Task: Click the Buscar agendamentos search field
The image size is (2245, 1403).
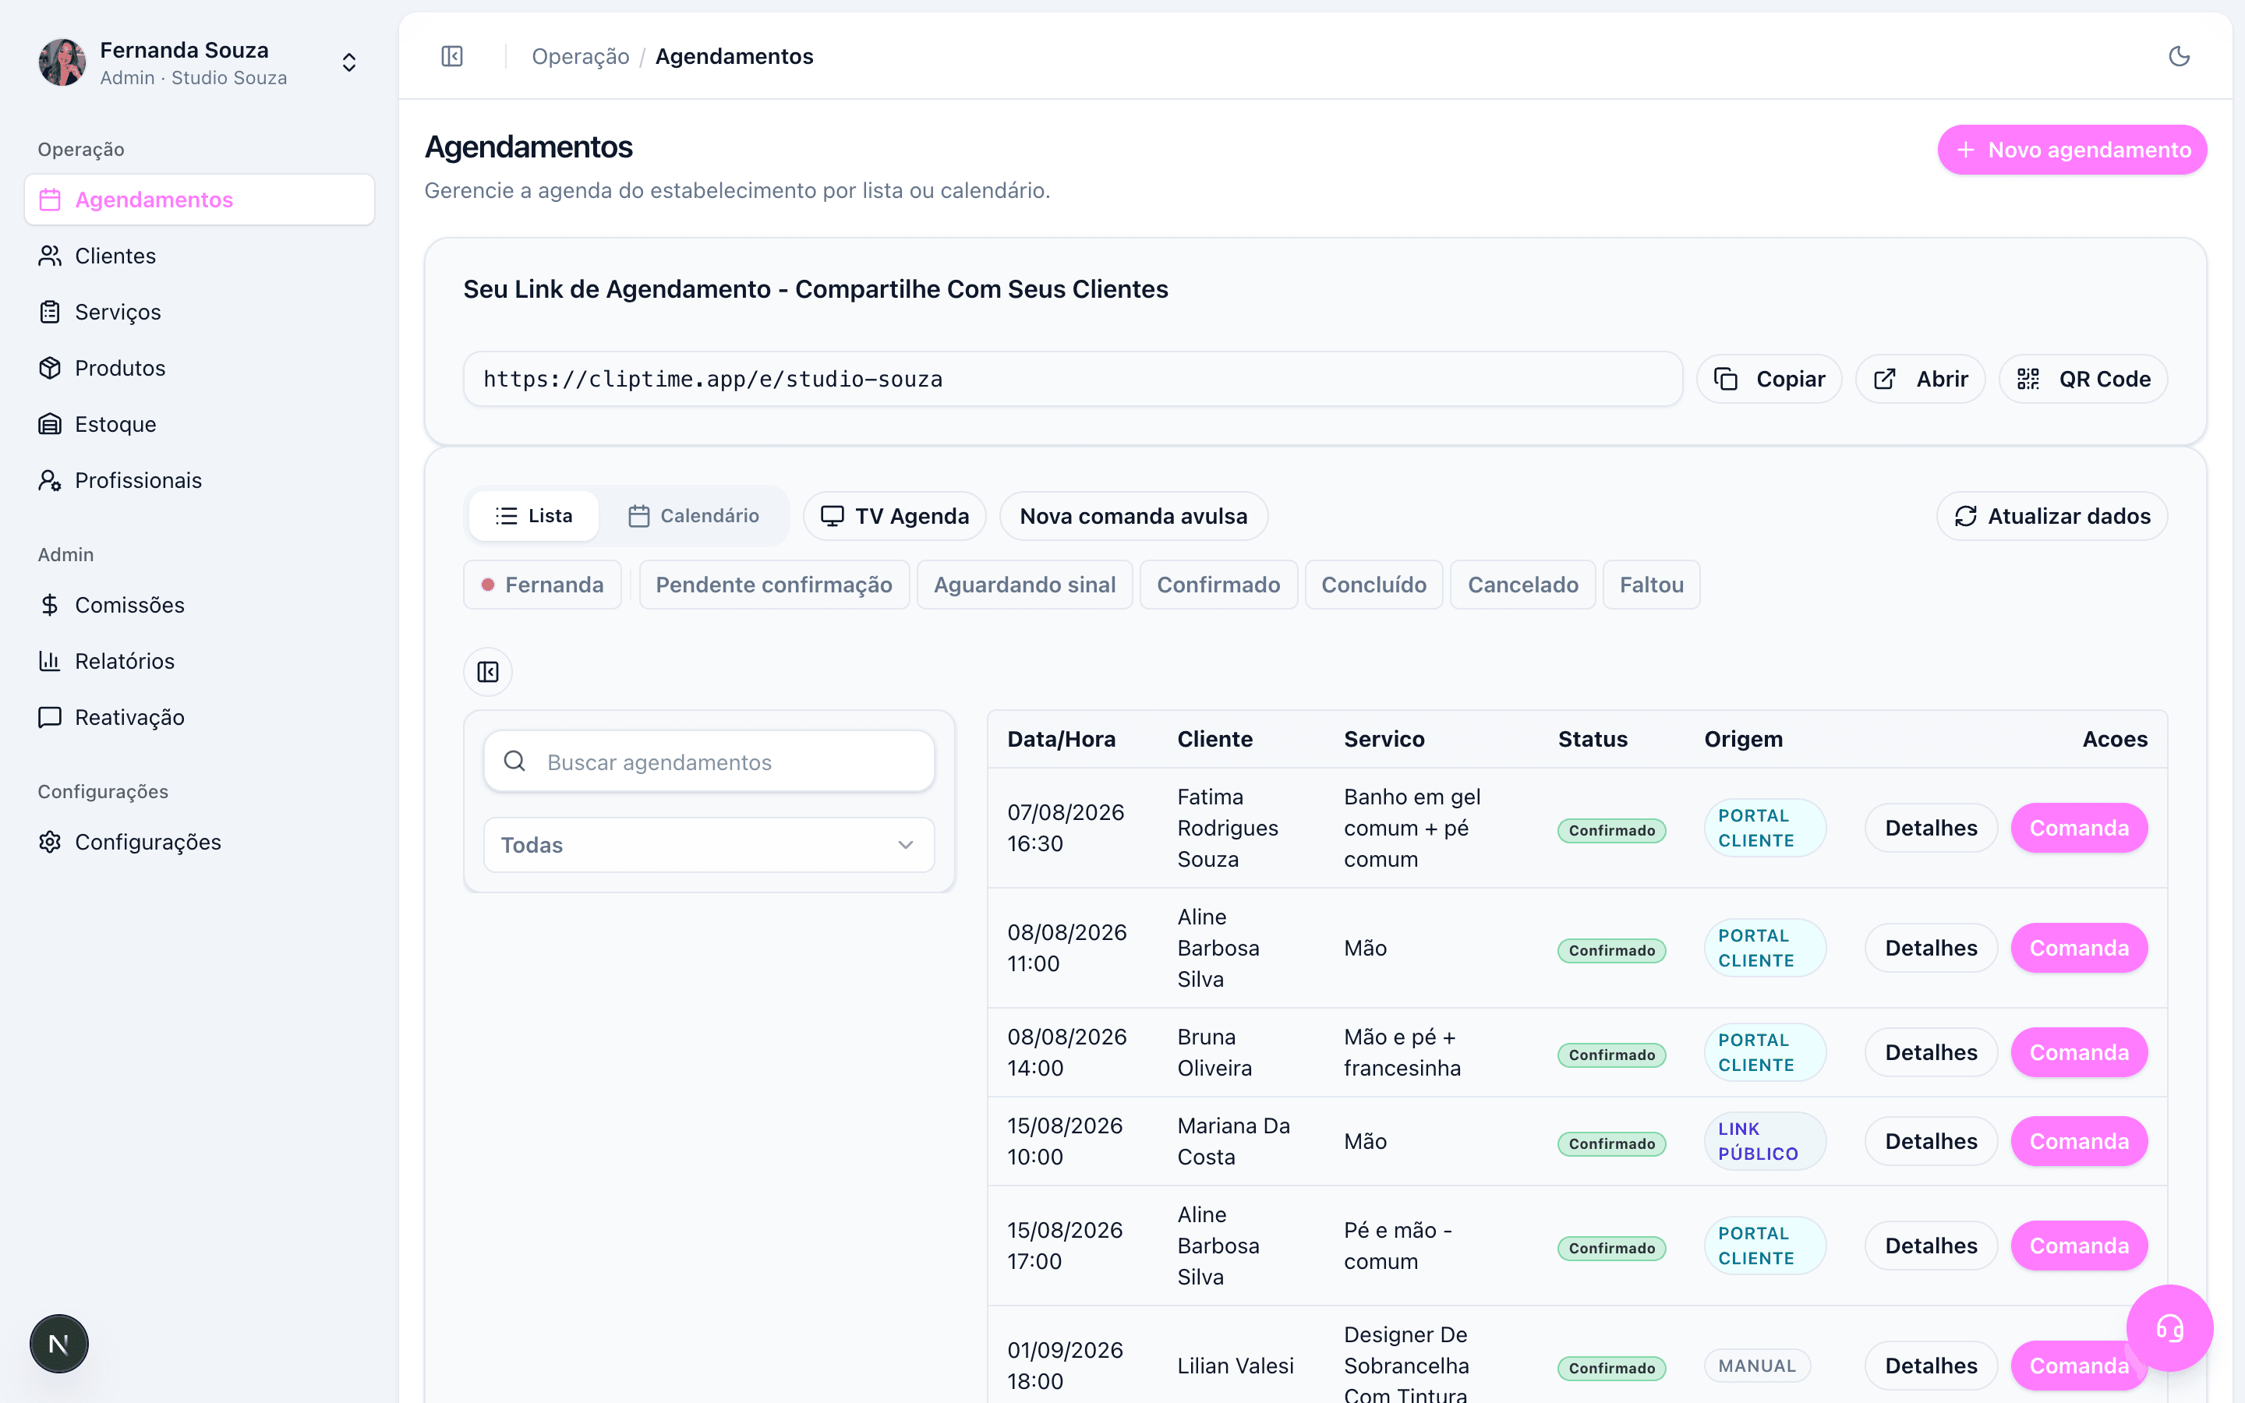Action: click(x=709, y=762)
